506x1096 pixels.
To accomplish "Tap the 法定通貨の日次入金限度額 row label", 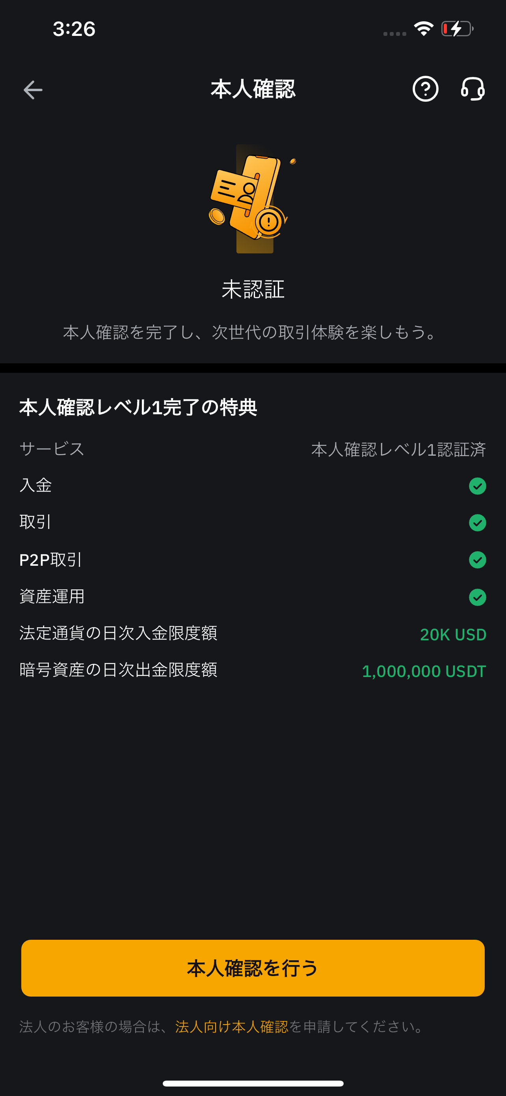I will point(118,633).
